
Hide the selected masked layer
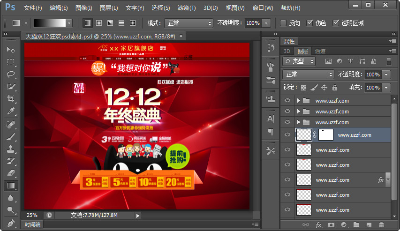click(x=287, y=135)
